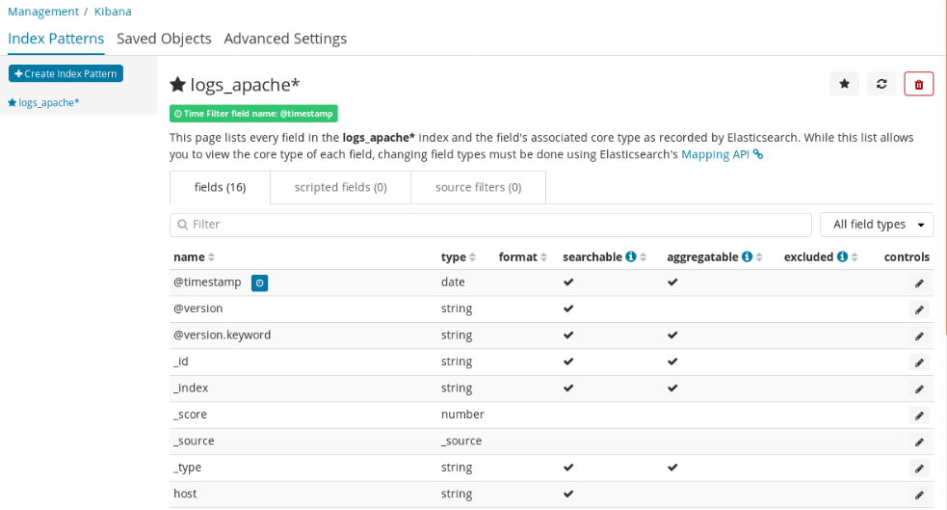Click the refresh field list button
Screen dimensions: 947x510
point(881,84)
